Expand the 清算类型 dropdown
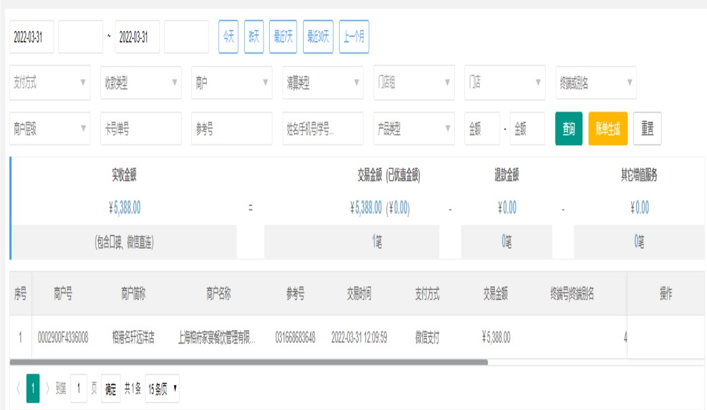707x410 pixels. pos(323,83)
